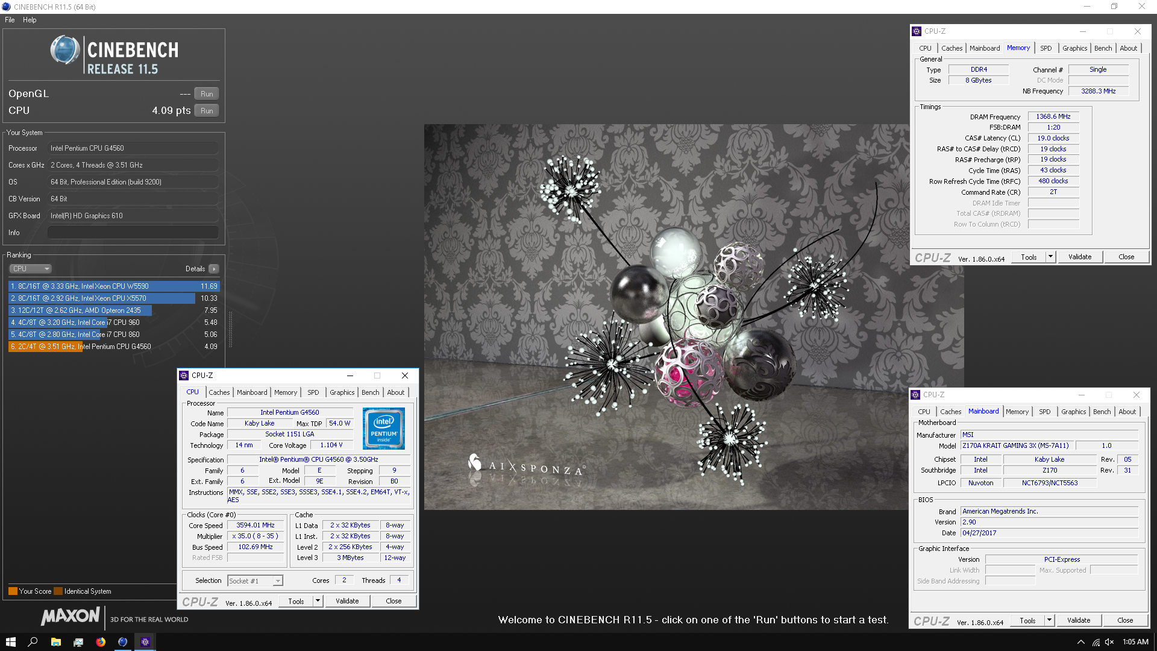Open File Explorer from taskbar
Screen dimensions: 1157x651
point(55,642)
